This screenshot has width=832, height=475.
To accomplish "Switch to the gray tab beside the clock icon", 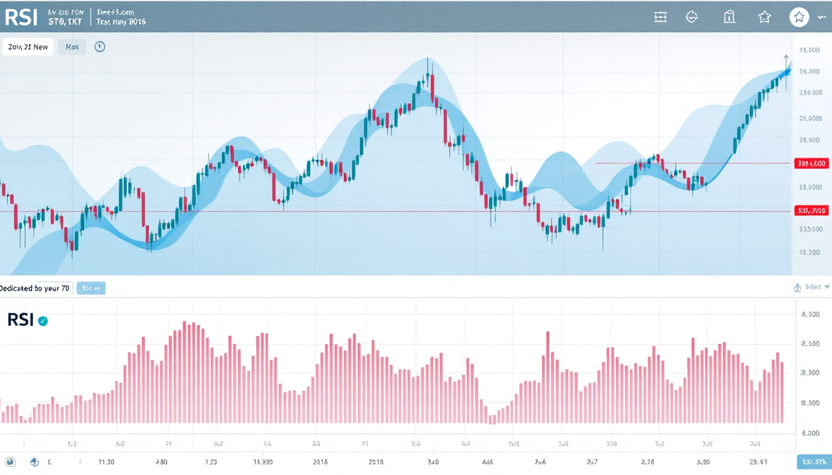I will [72, 47].
